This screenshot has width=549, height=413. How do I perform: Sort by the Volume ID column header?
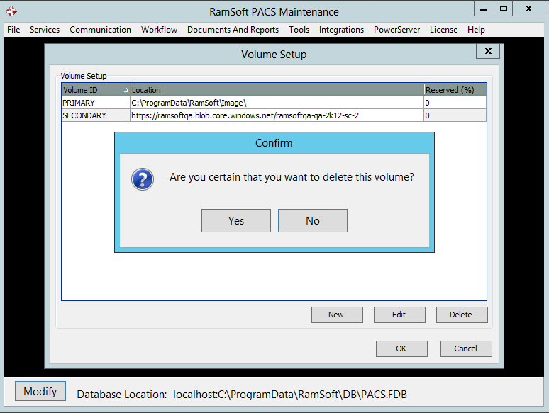[95, 90]
